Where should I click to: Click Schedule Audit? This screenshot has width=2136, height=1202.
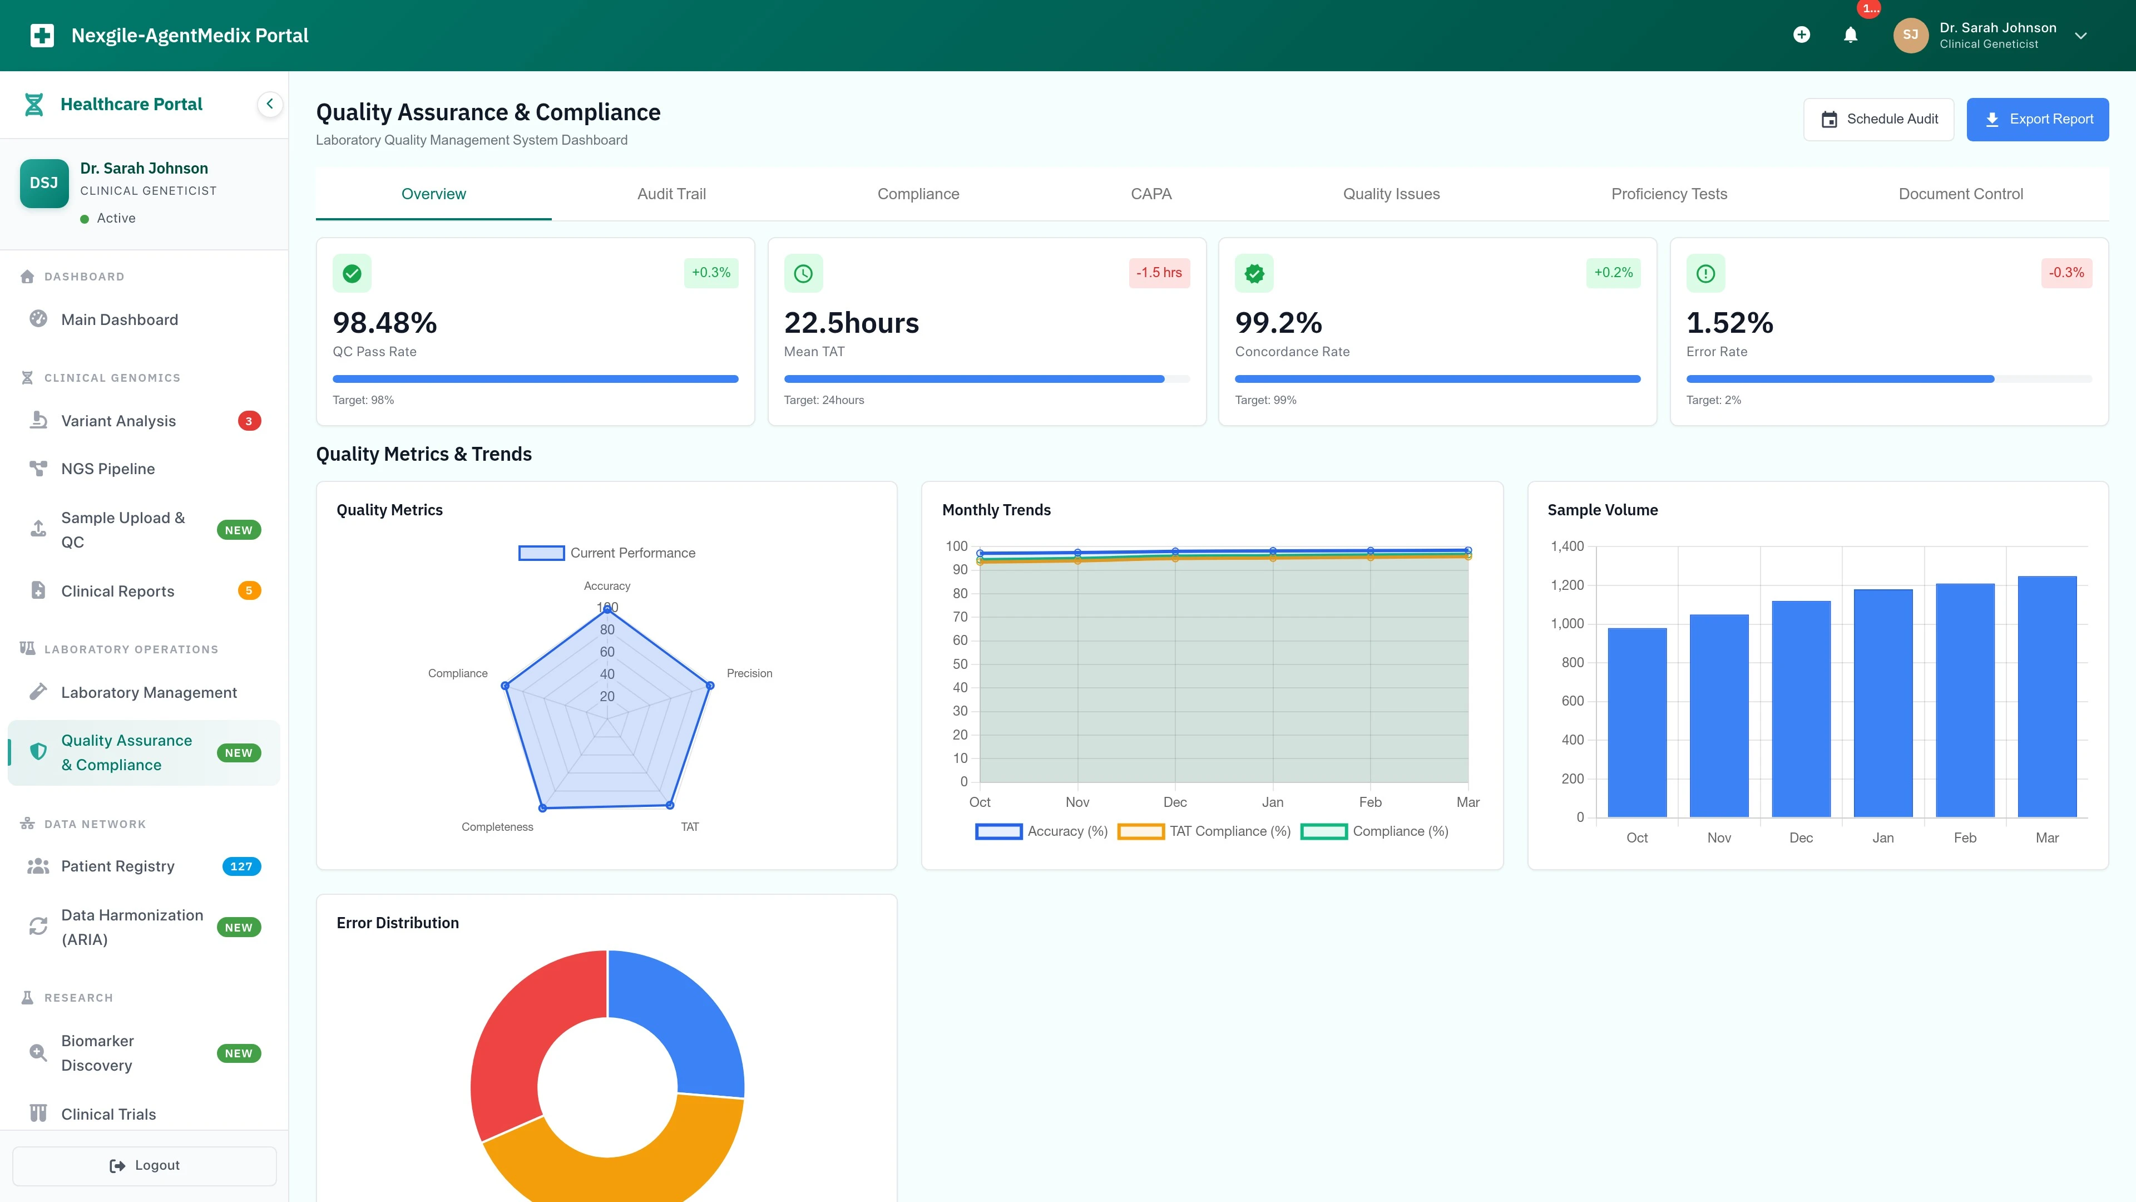tap(1878, 119)
